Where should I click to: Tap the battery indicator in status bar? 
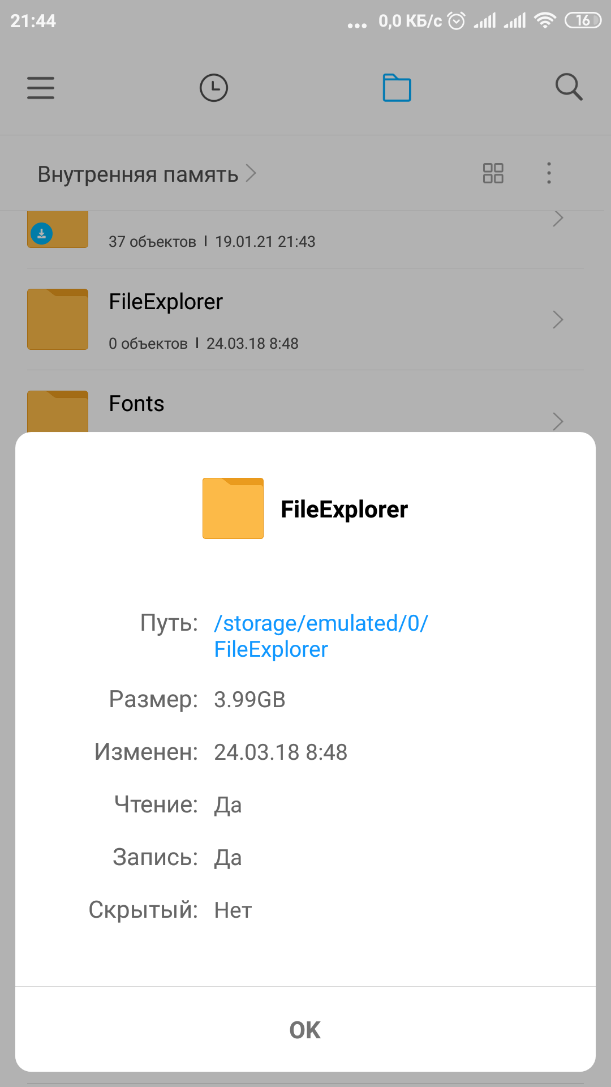pyautogui.click(x=583, y=21)
